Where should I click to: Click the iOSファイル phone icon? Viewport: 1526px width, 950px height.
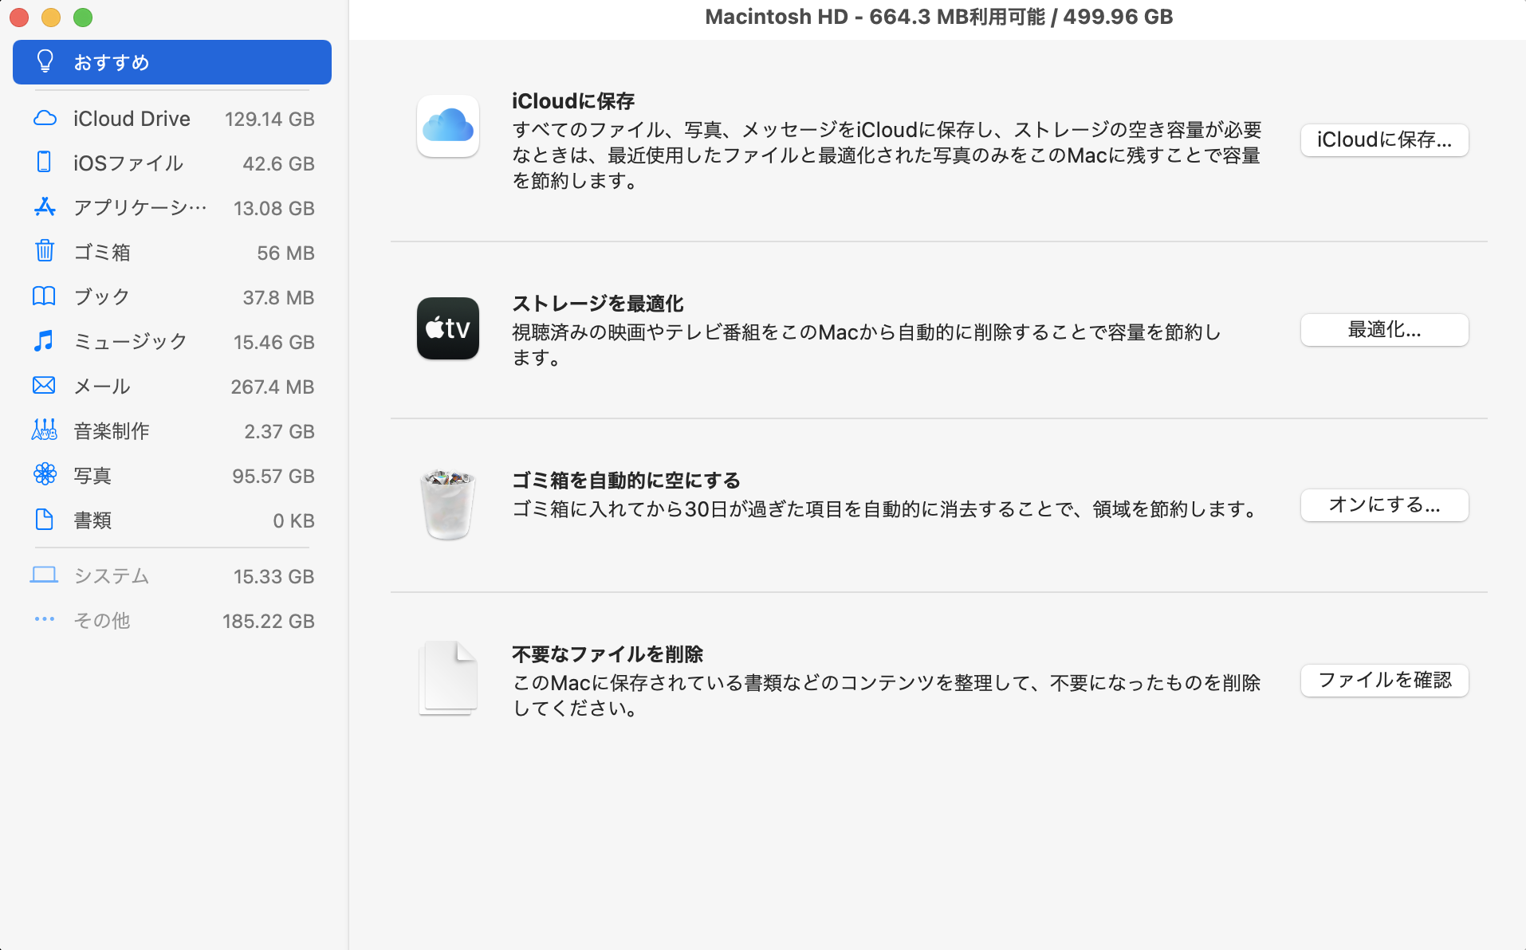[45, 163]
